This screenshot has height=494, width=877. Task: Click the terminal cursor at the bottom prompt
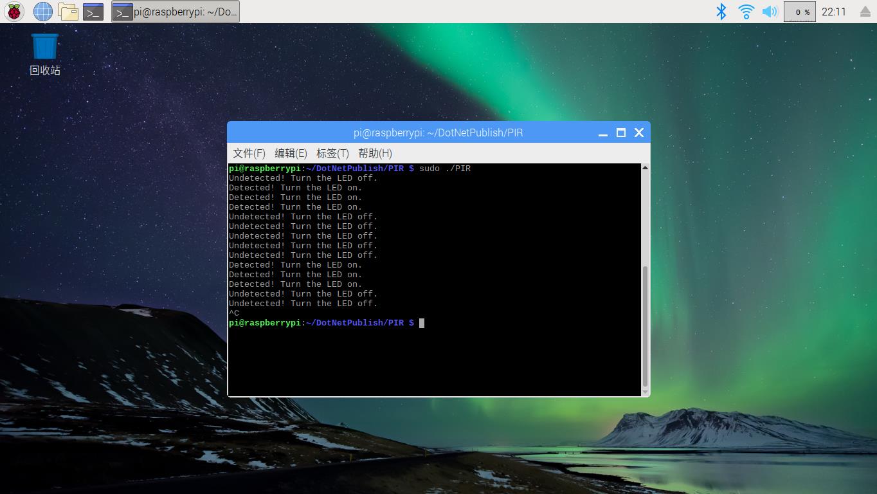422,323
